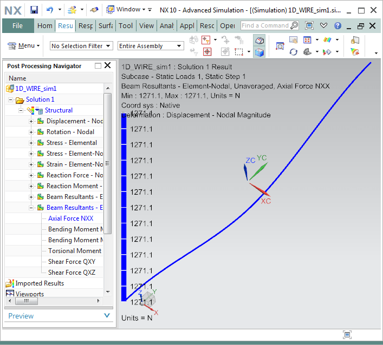
Task: Switch to the Analysis ribbon tab
Action: tap(167, 25)
